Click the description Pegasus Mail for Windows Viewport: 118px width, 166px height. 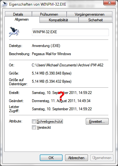pos(51,54)
